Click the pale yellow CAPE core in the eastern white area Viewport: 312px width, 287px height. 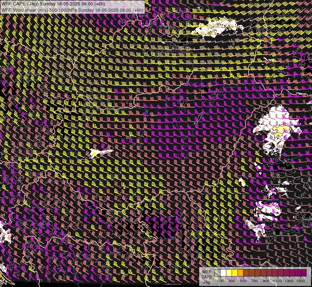(281, 130)
